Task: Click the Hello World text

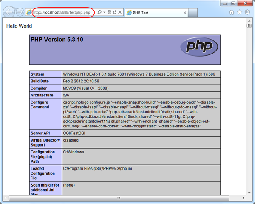Action: (x=19, y=26)
